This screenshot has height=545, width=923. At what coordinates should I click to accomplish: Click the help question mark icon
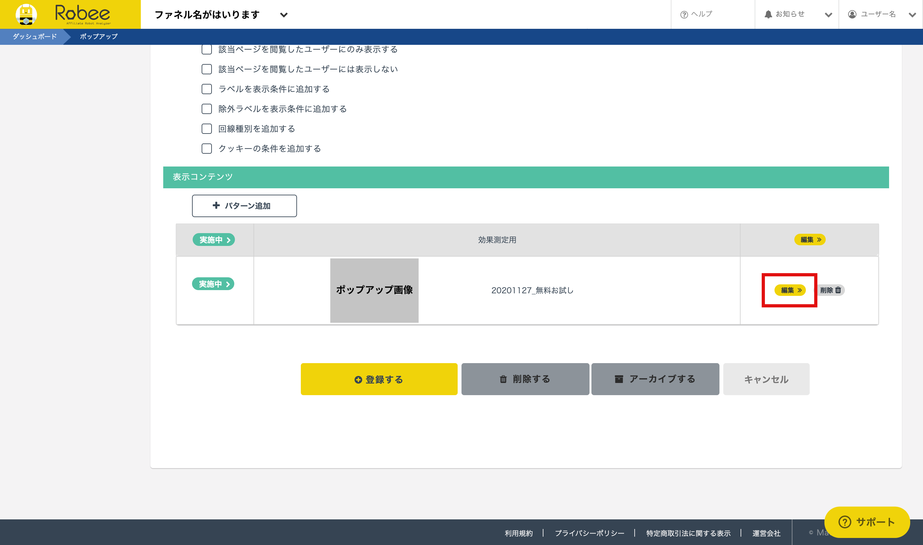[684, 15]
